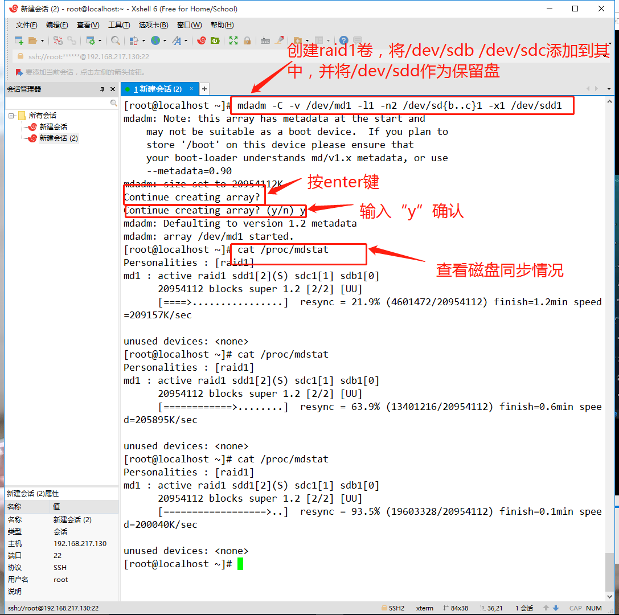Click the terminal vertical scrollbar thumb
The width and height of the screenshot is (619, 615).
(609, 572)
